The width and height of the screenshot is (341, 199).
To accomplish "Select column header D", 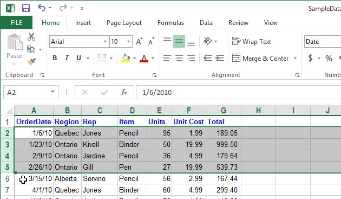I will click(x=132, y=110).
